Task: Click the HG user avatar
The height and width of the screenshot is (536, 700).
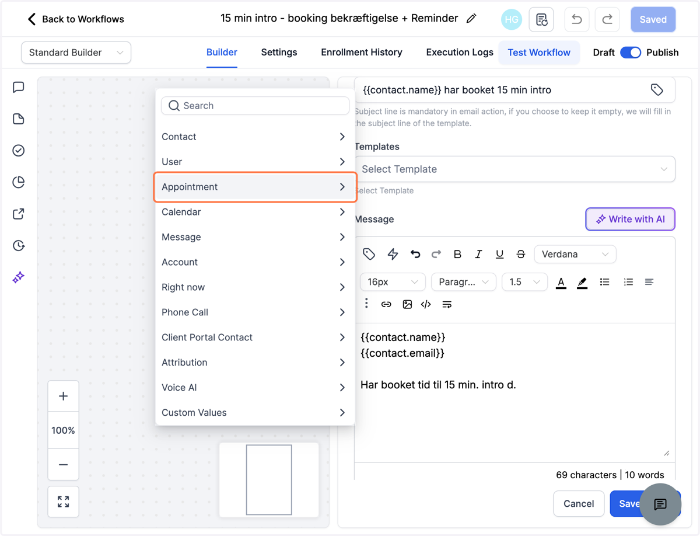Action: [512, 19]
